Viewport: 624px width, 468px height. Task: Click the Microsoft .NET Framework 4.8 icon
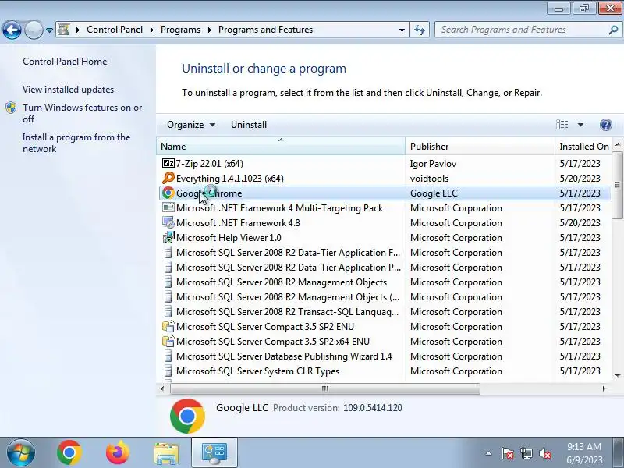(x=168, y=223)
